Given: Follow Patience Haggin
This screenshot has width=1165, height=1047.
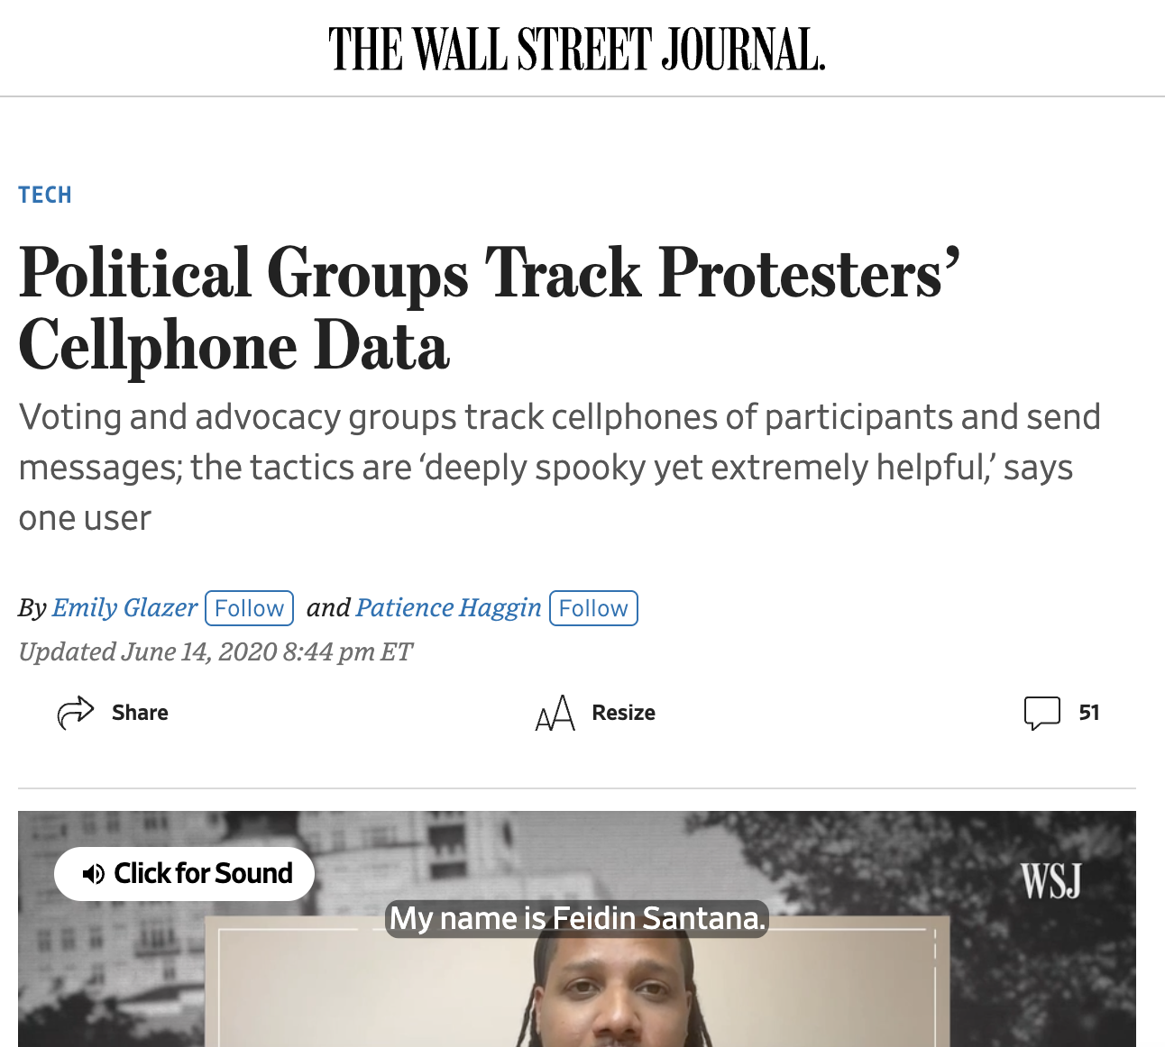Looking at the screenshot, I should click(x=593, y=608).
